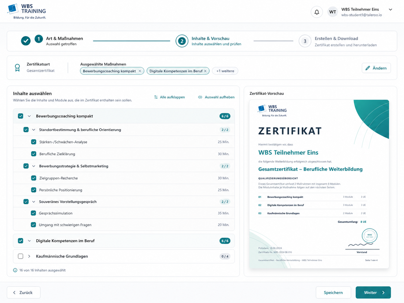Click the Standortbestimmung & berufliche Orientierung label
The width and height of the screenshot is (404, 303).
point(80,130)
